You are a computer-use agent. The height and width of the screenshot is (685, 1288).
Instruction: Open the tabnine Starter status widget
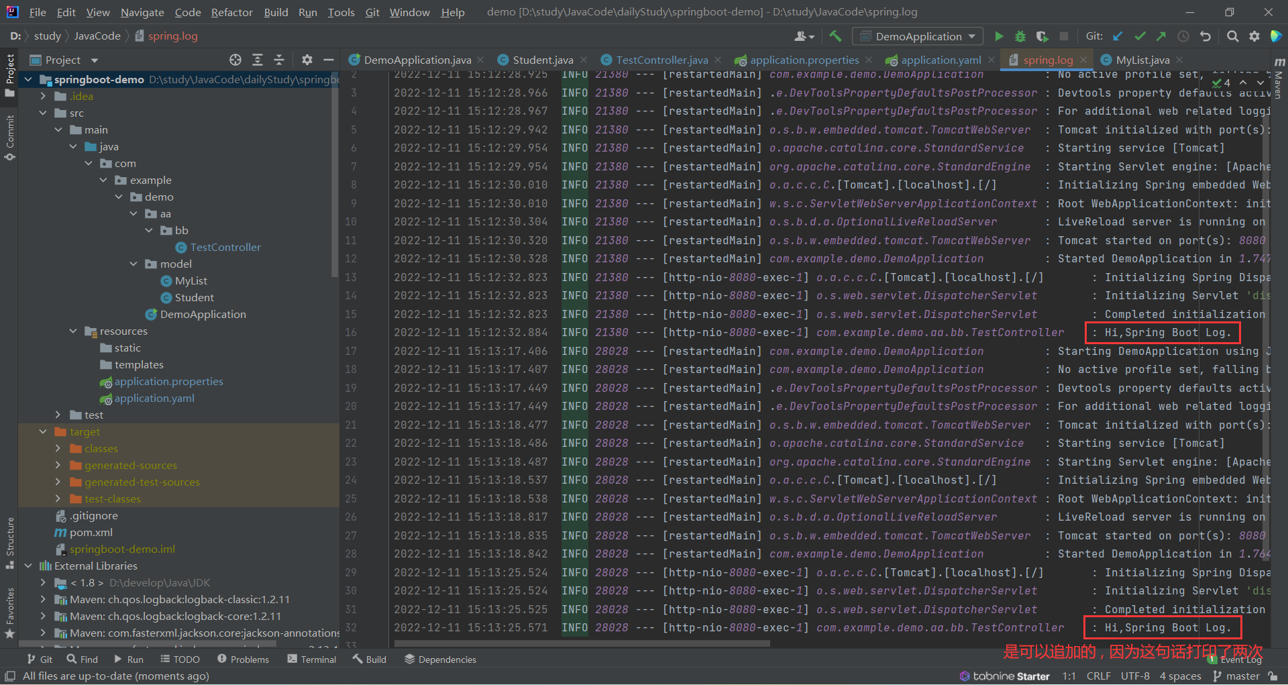tap(1004, 676)
